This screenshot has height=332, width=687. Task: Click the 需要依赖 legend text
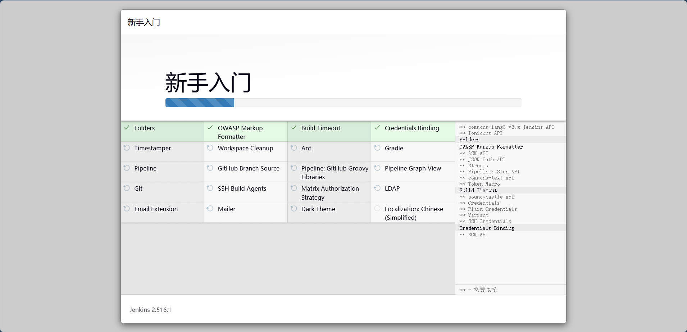tap(485, 290)
